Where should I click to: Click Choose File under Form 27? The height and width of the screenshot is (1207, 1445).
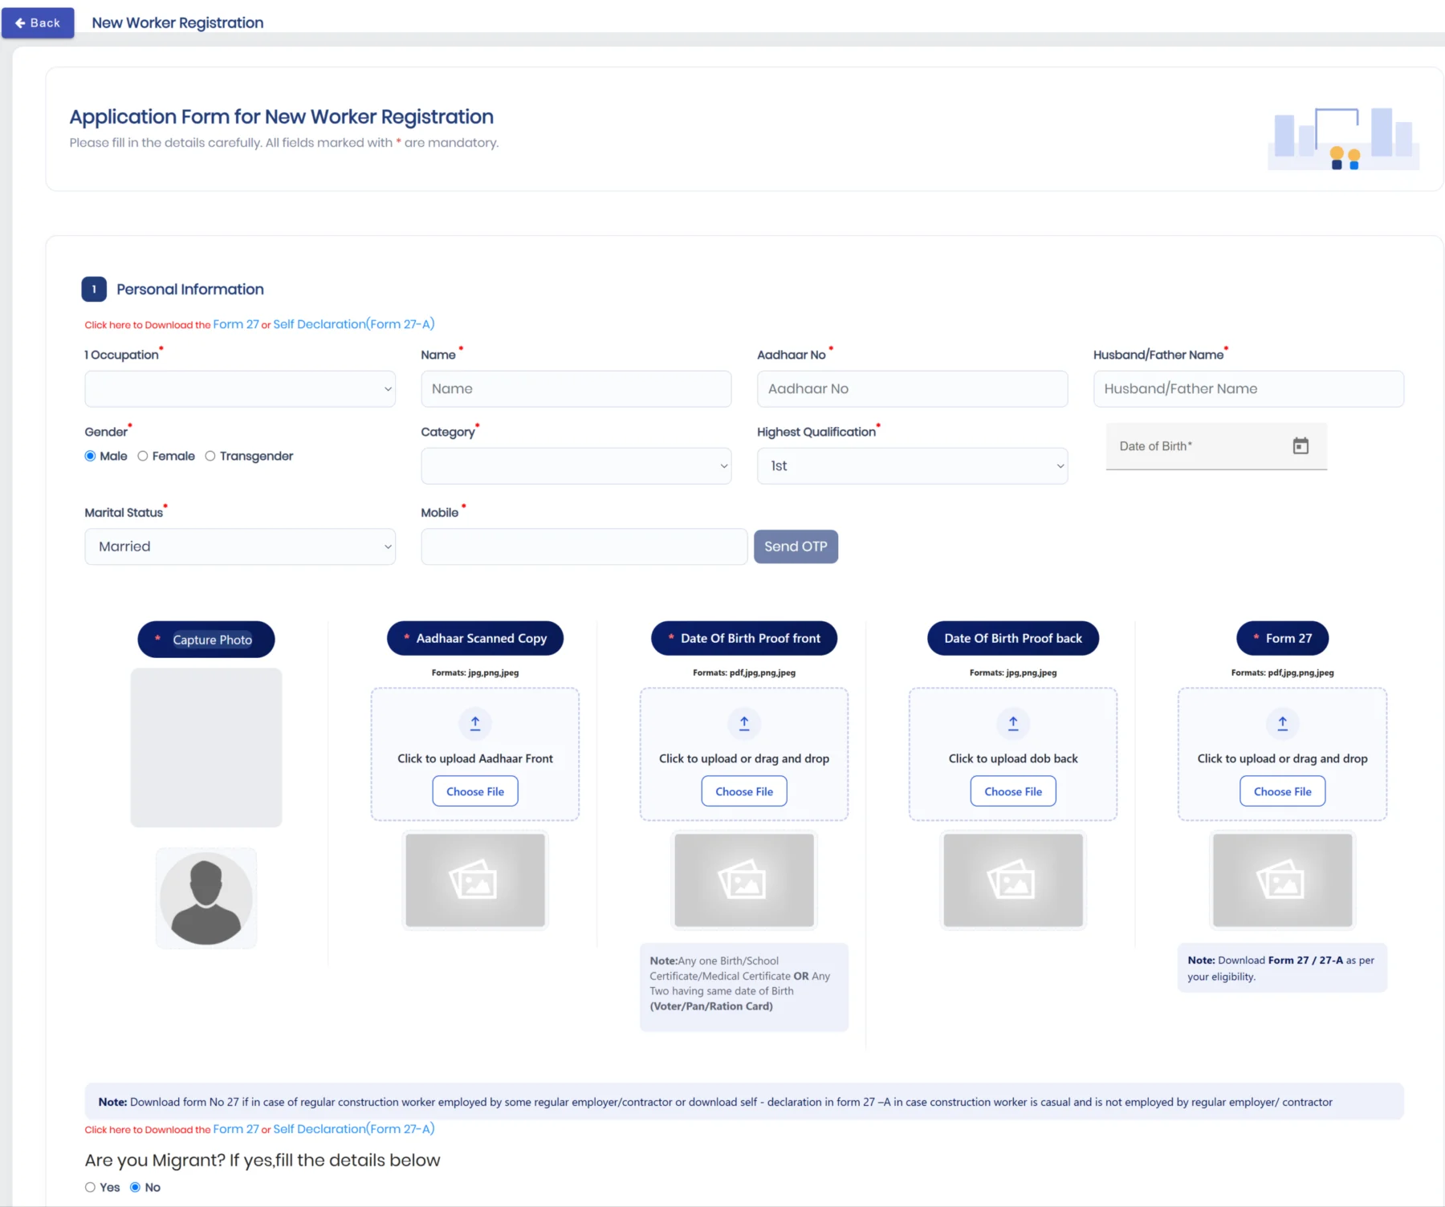(x=1283, y=791)
